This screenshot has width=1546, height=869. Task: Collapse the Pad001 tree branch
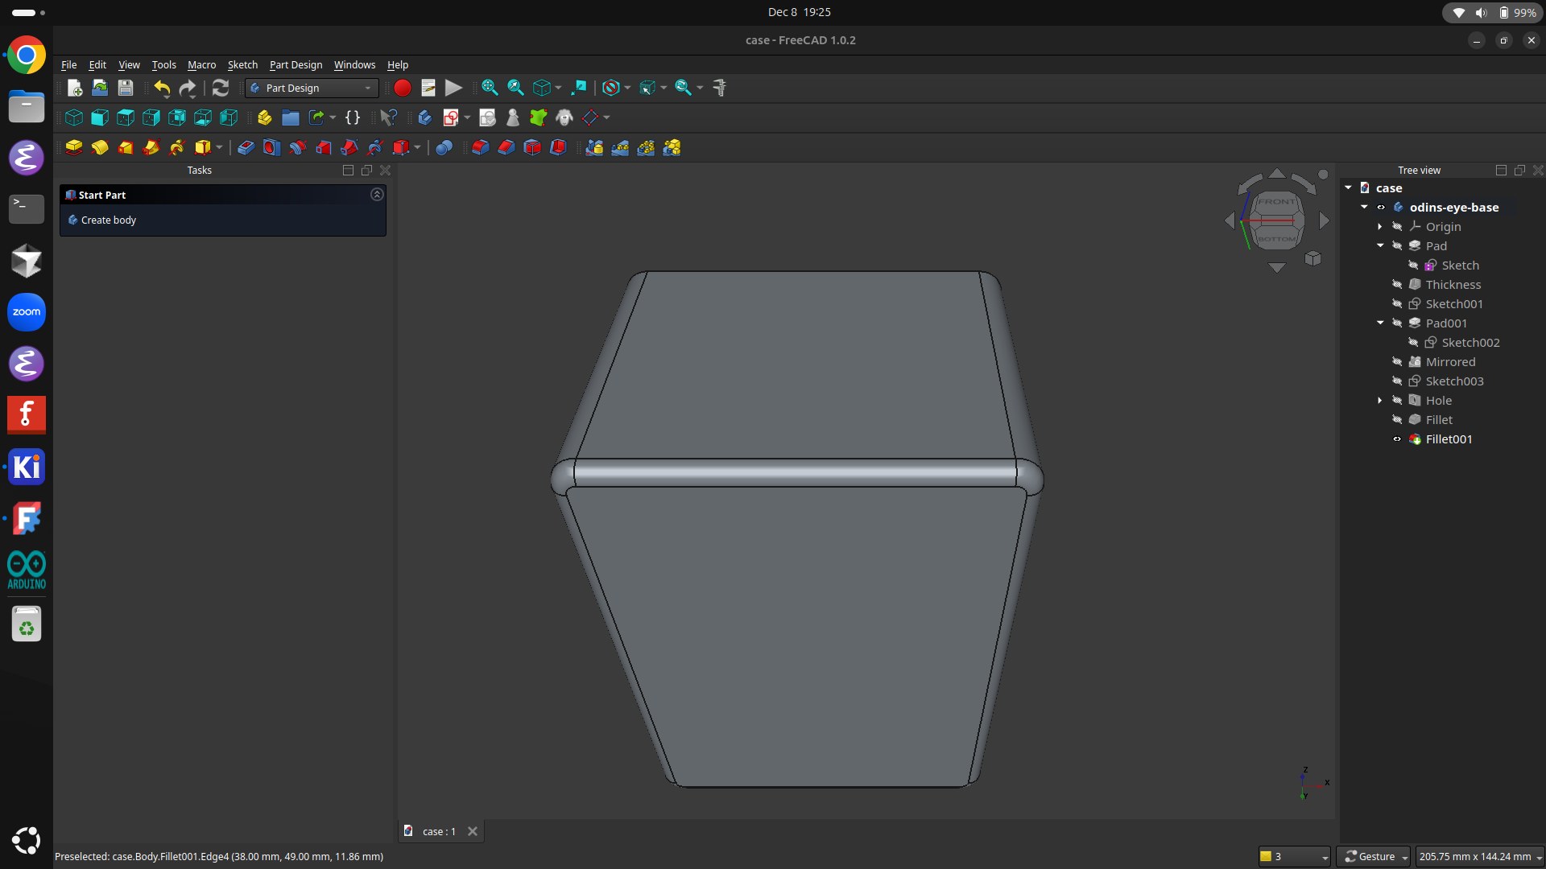pyautogui.click(x=1379, y=323)
